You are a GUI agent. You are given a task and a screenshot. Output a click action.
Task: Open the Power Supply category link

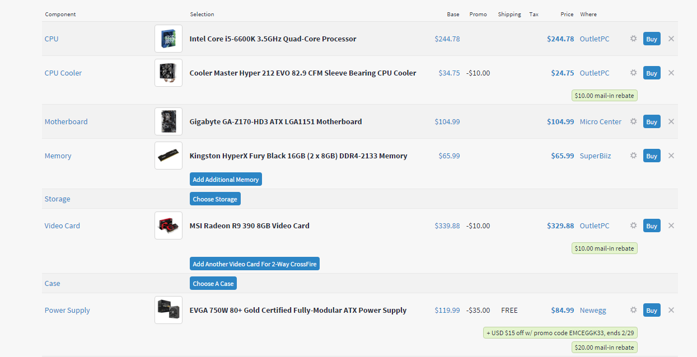pyautogui.click(x=67, y=310)
